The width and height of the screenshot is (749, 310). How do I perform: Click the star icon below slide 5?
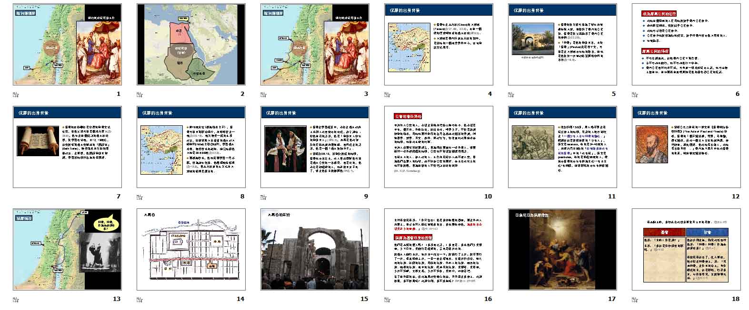tap(511, 94)
